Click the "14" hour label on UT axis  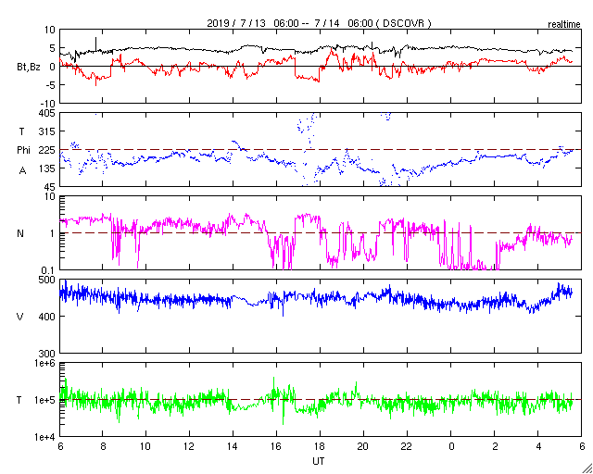pos(233,448)
